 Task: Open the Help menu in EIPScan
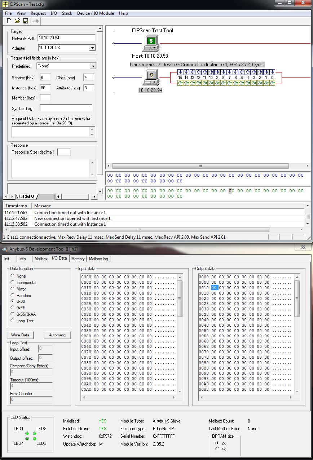[123, 13]
